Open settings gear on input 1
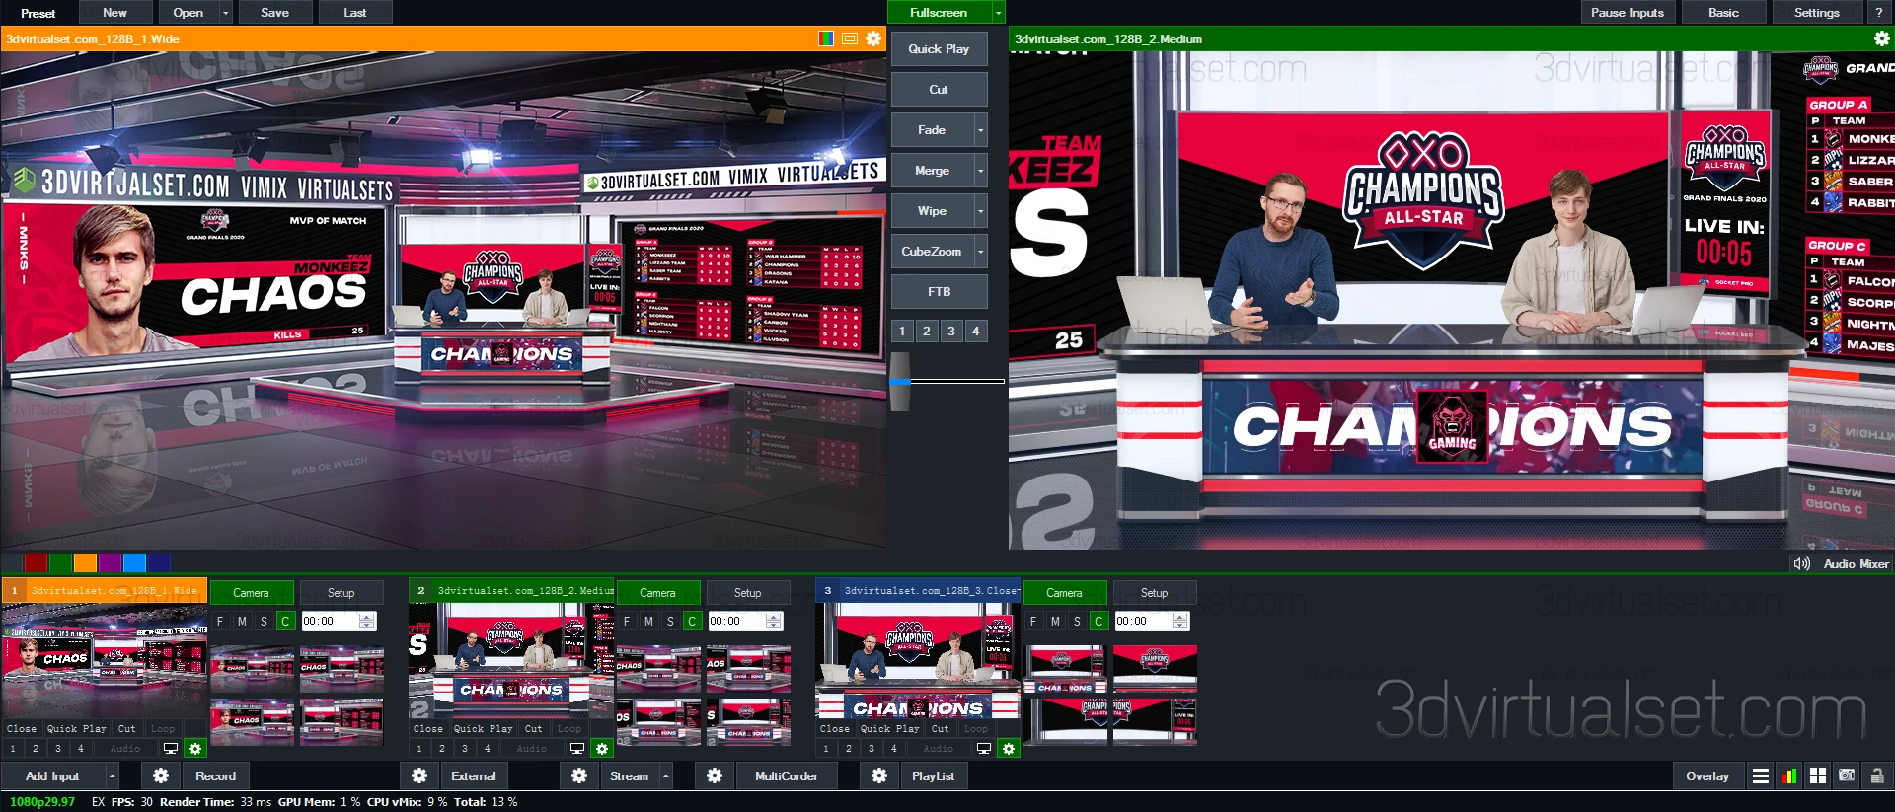This screenshot has height=812, width=1895. (195, 749)
